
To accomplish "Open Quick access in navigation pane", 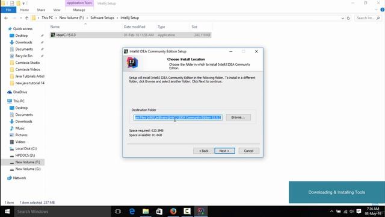I will click(23, 29).
